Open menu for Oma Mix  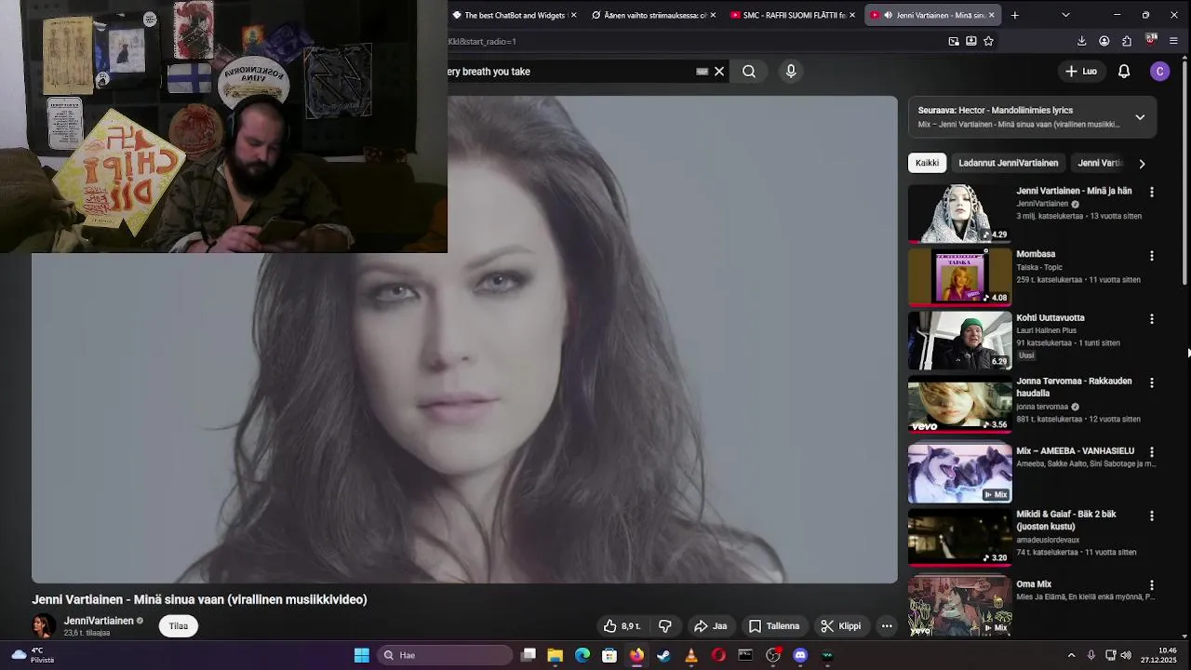click(x=1152, y=585)
